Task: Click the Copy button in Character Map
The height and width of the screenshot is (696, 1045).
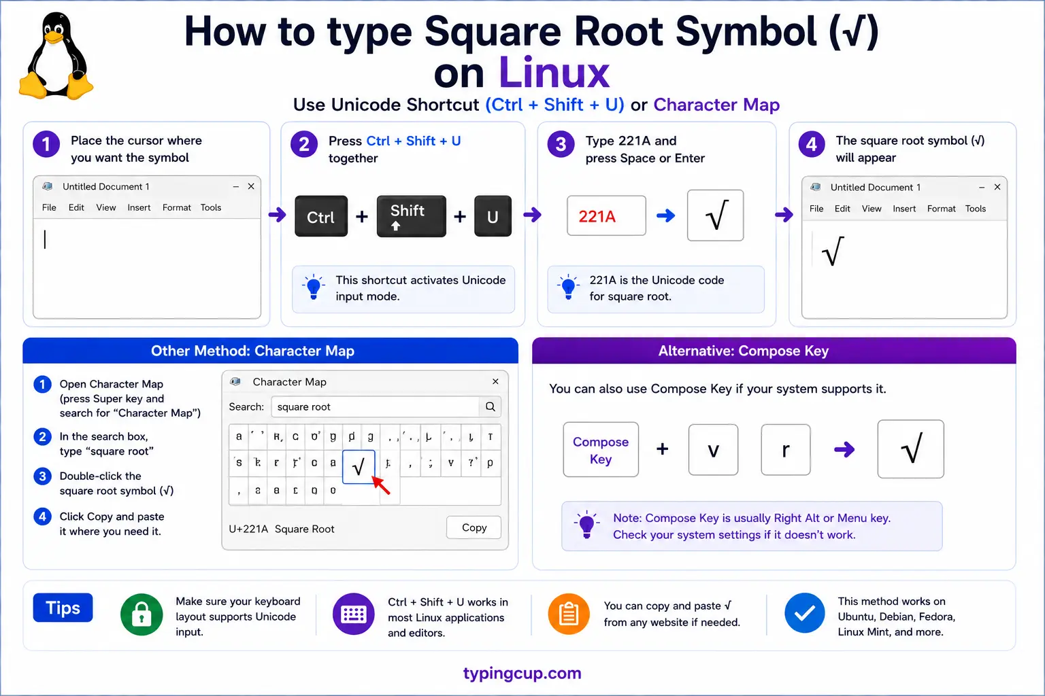Action: [x=474, y=527]
